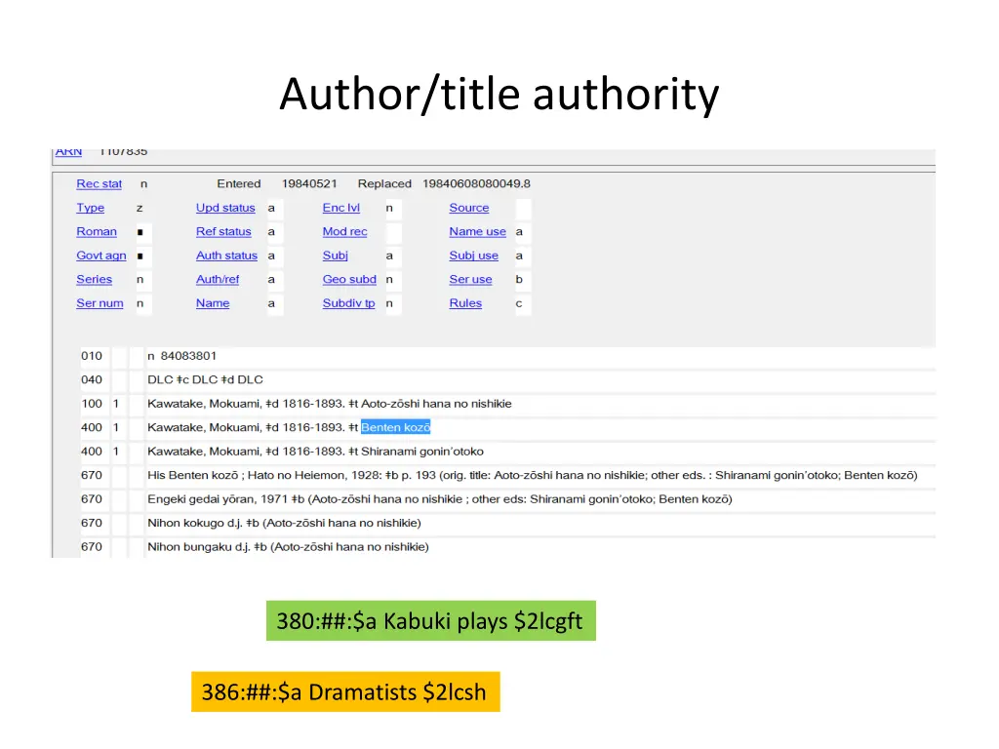Click the 'Author/title authority' slide title
999x749 pixels.
click(499, 95)
